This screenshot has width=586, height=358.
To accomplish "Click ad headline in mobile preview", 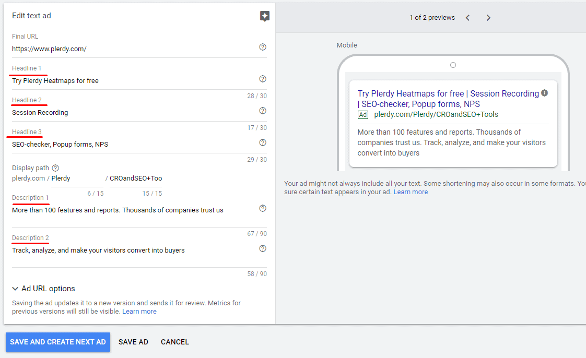I will coord(448,99).
